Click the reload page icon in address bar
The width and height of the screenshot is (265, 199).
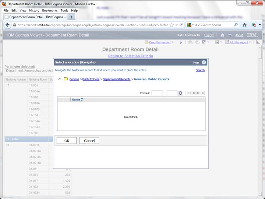tap(181, 25)
